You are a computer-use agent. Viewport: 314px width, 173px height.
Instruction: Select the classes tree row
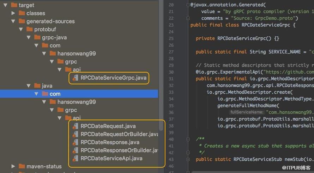pos(79,13)
